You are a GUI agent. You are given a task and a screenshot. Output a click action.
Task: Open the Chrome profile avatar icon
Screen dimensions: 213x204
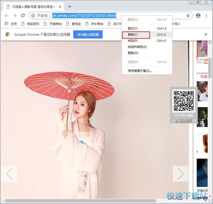(198, 16)
